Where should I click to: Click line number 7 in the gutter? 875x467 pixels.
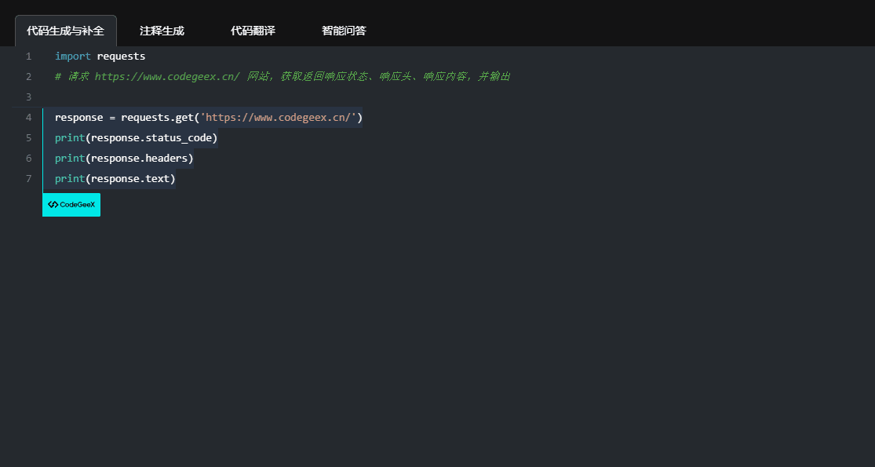pos(28,178)
